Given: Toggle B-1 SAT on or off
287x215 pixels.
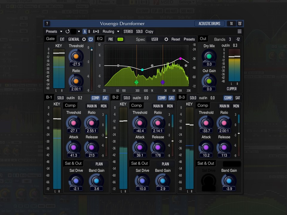Looking at the screenshot, I should click(105, 98).
